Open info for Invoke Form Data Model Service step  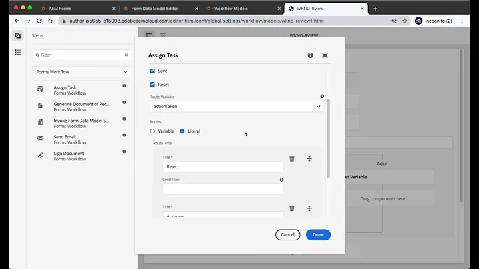point(124,119)
